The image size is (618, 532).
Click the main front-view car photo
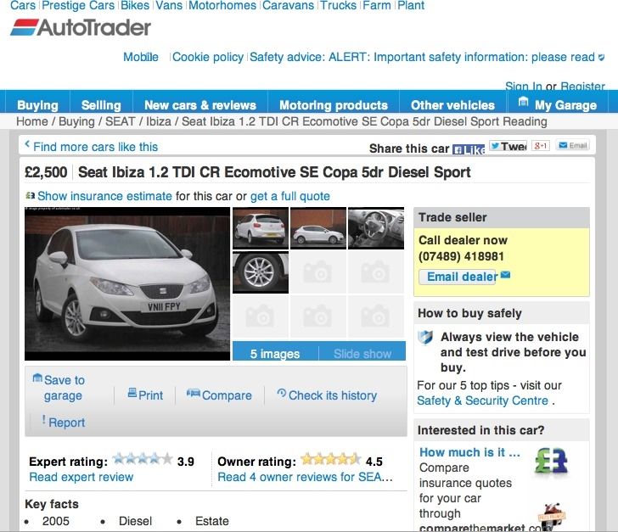[x=127, y=283]
